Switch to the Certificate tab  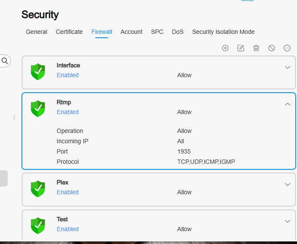click(x=69, y=32)
